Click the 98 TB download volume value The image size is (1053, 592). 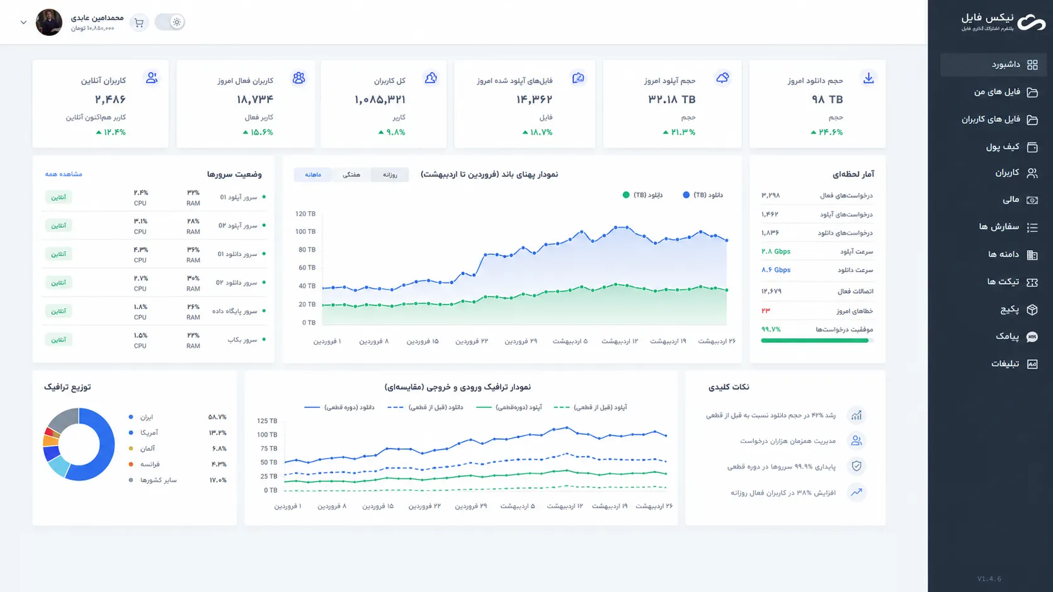[827, 99]
